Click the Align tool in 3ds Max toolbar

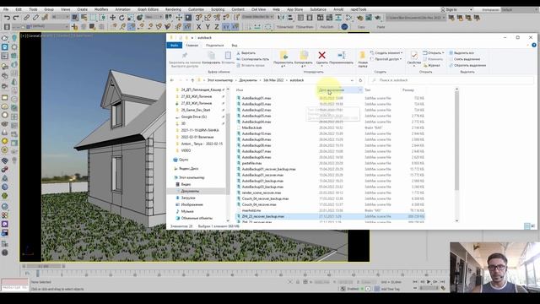point(290,18)
